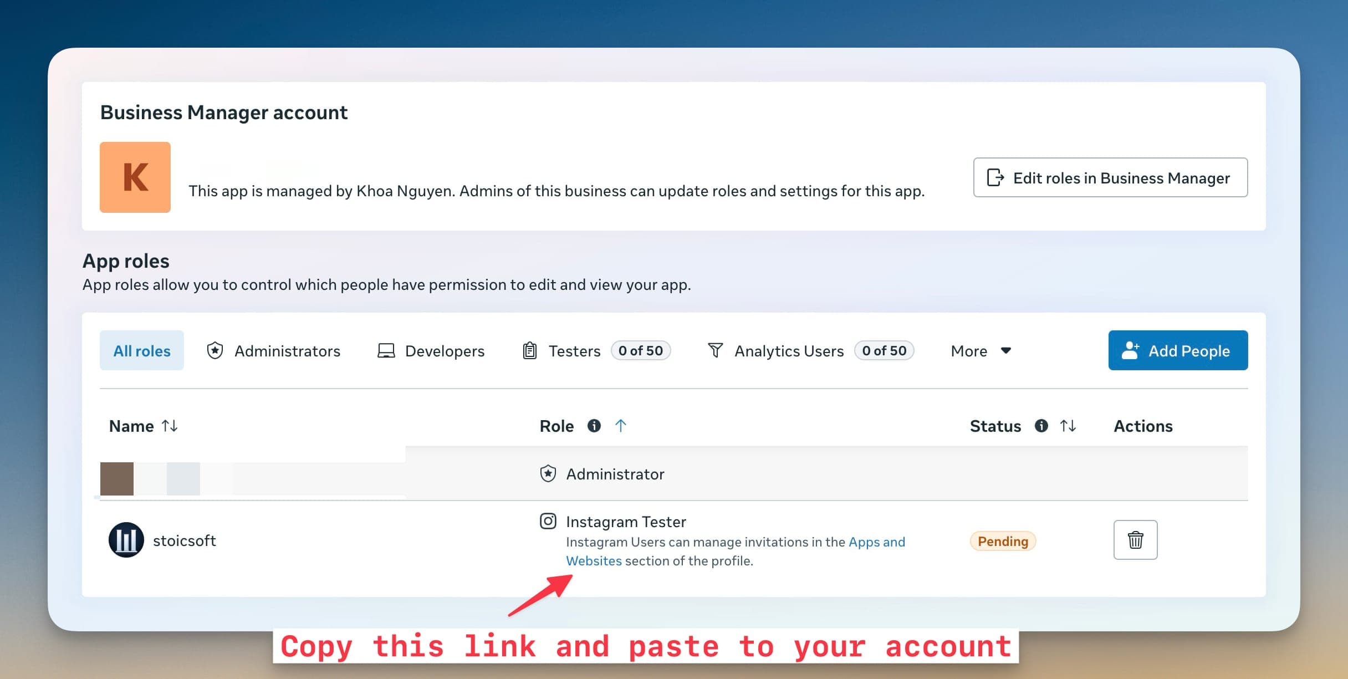1348x679 pixels.
Task: Sort by Role using the up arrow
Action: pos(621,426)
